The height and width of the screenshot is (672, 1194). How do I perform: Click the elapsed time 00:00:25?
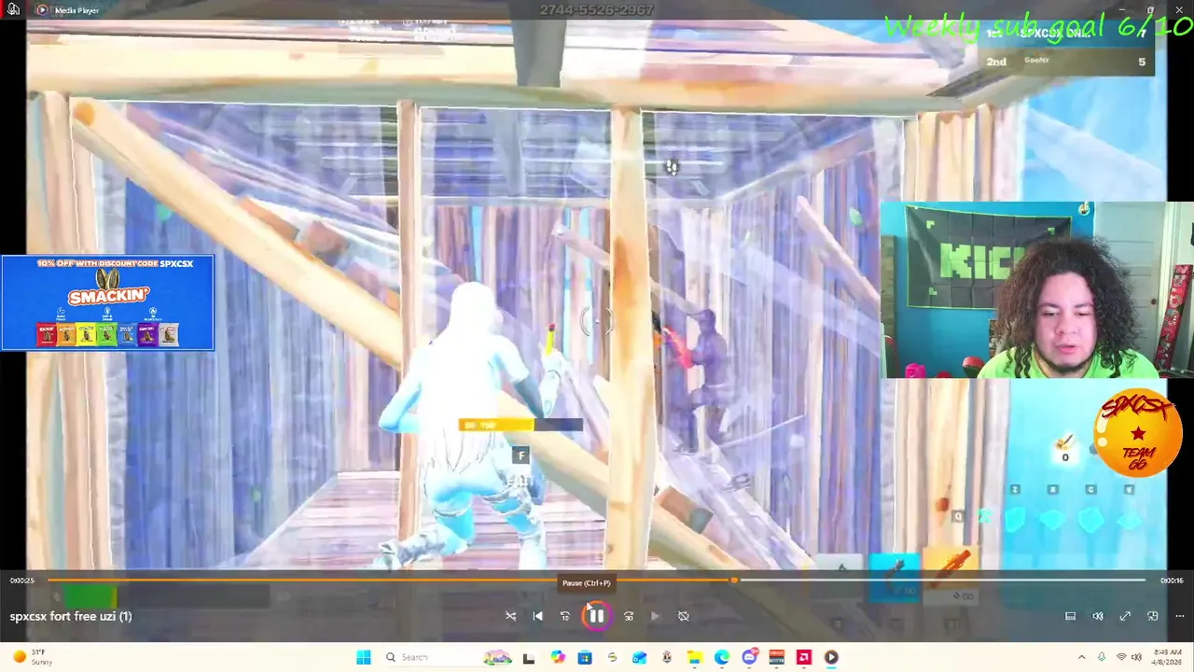click(21, 581)
